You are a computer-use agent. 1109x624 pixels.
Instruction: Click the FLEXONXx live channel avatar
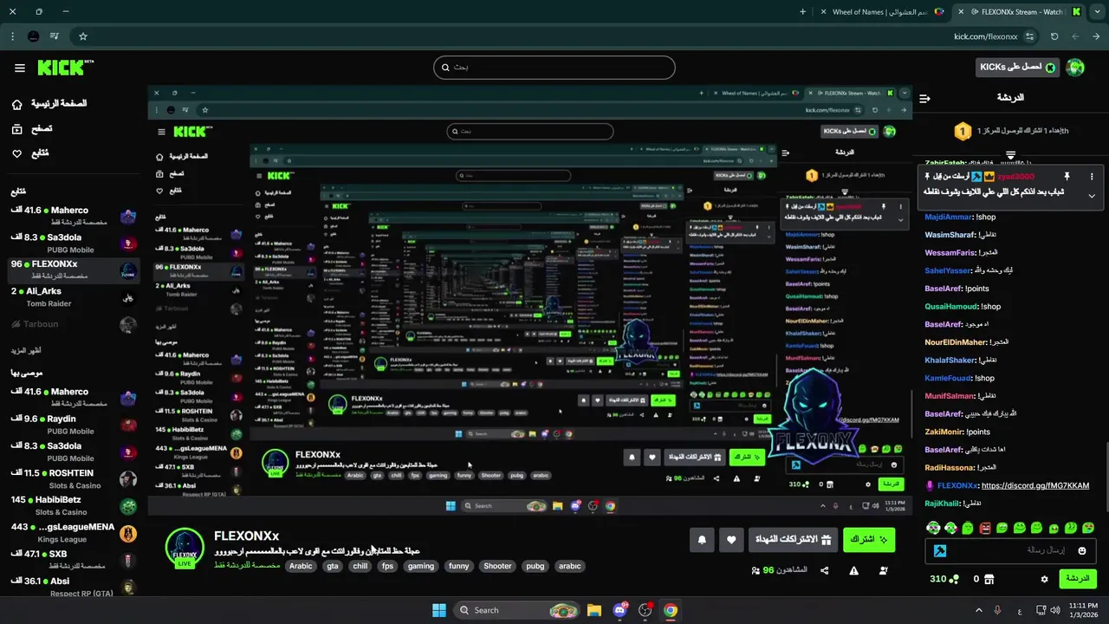tap(185, 548)
